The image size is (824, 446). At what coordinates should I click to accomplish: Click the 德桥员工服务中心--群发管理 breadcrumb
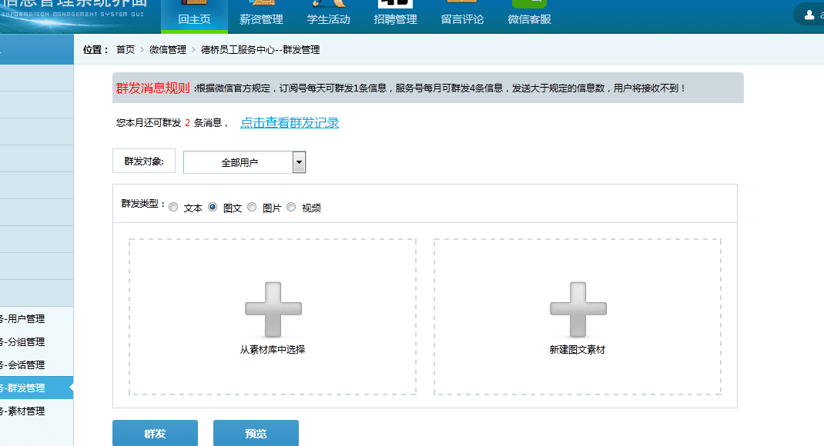[x=260, y=50]
